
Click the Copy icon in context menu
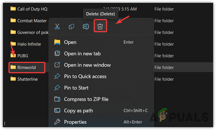72,27
